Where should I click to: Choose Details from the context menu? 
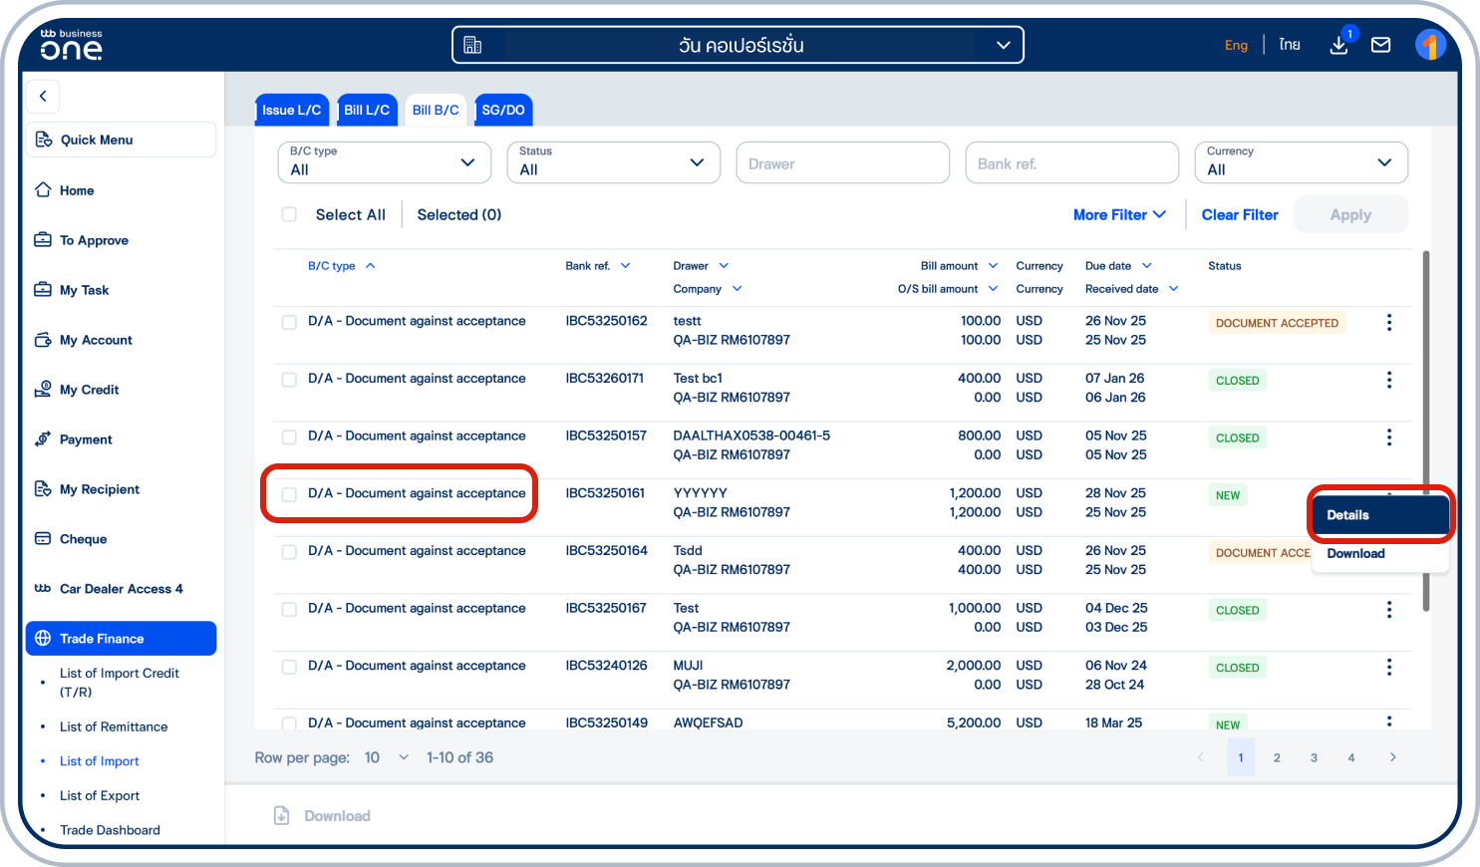pyautogui.click(x=1378, y=515)
